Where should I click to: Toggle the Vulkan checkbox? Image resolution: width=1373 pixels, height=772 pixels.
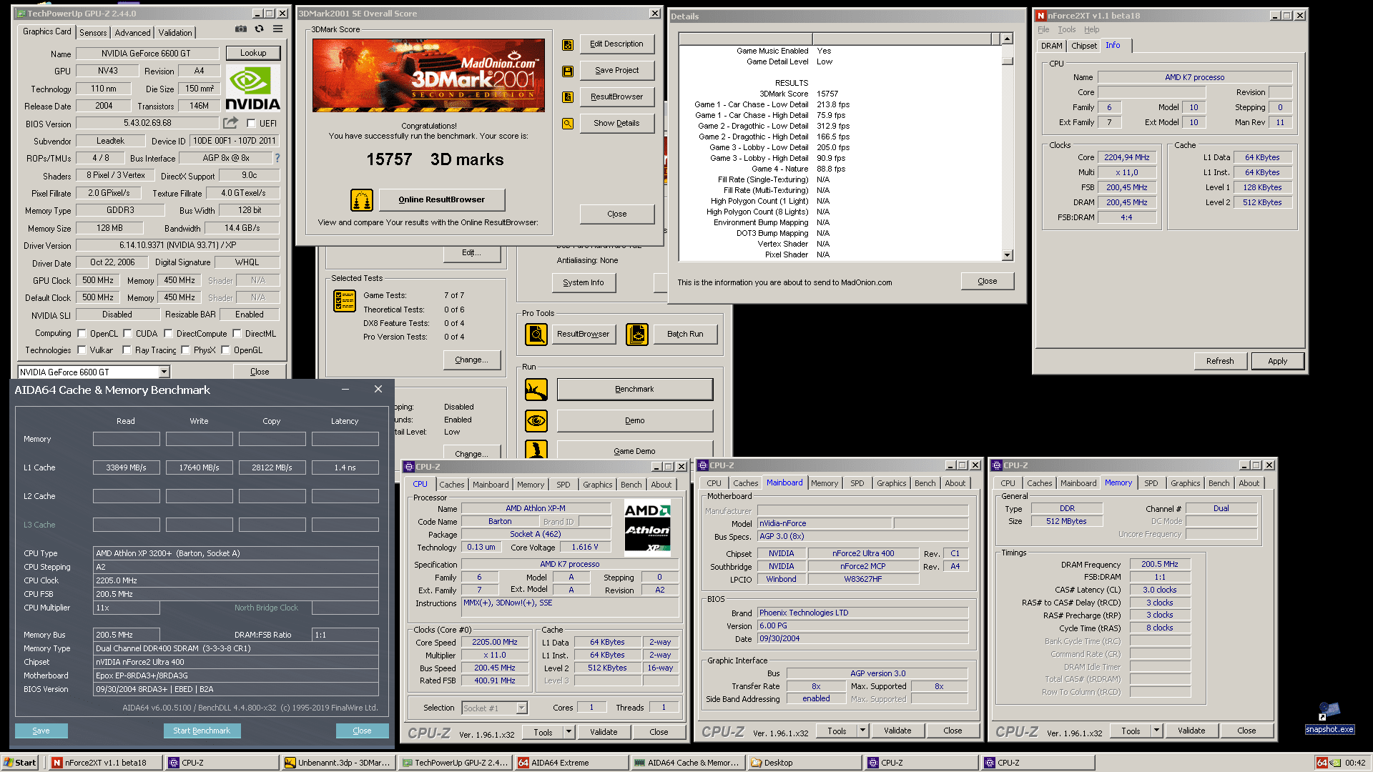(82, 350)
